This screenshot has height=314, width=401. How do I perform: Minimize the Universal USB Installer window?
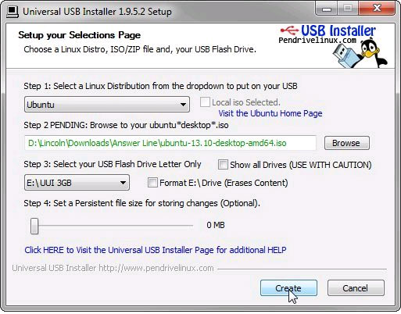point(326,9)
